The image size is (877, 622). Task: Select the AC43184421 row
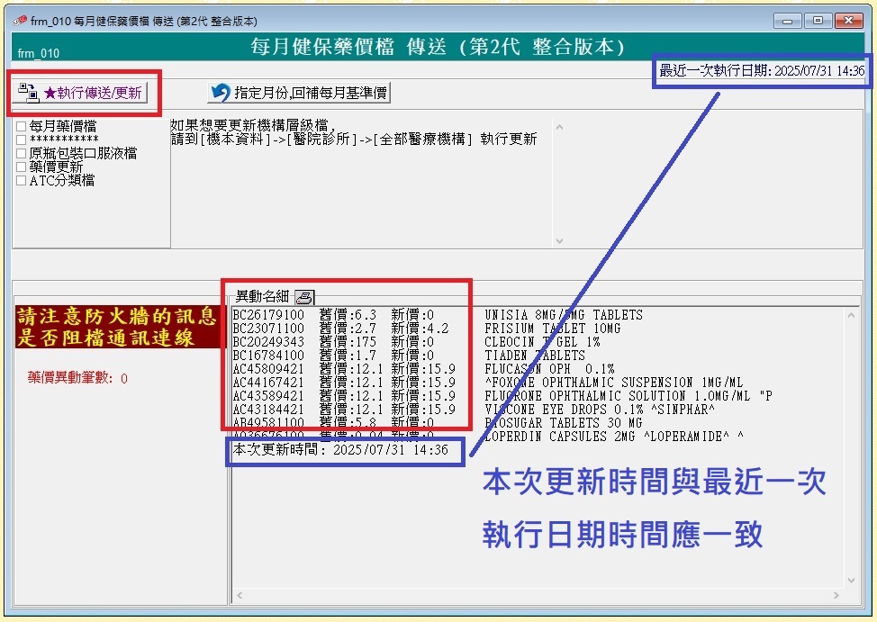pyautogui.click(x=474, y=409)
